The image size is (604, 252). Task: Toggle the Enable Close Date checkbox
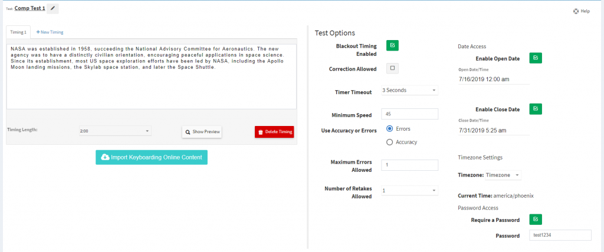point(536,109)
